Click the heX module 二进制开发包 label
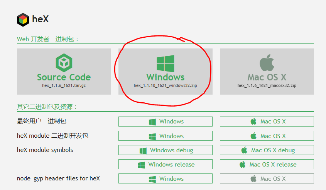 (x=52, y=135)
